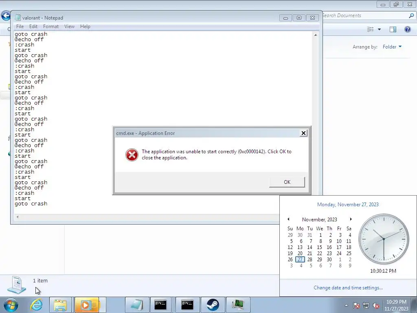Screen dimensions: 417x313
Task: Click the analog clock face
Action: click(x=384, y=239)
